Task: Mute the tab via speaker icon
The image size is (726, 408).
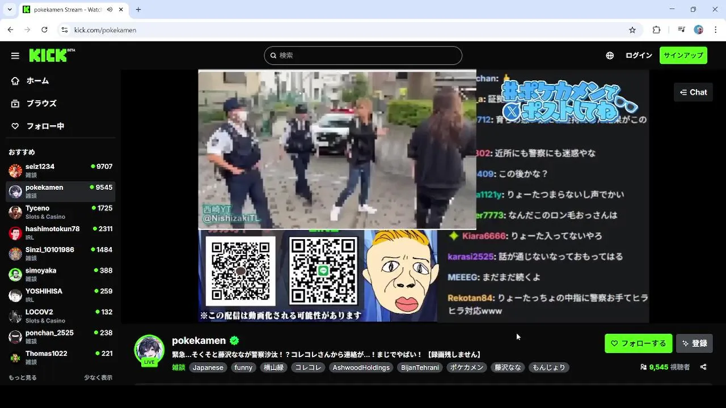Action: pyautogui.click(x=109, y=10)
